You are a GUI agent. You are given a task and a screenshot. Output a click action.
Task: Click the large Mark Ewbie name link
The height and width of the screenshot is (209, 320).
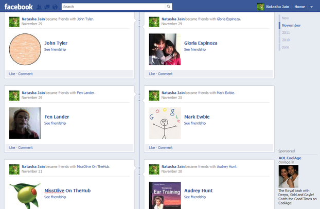click(x=197, y=117)
